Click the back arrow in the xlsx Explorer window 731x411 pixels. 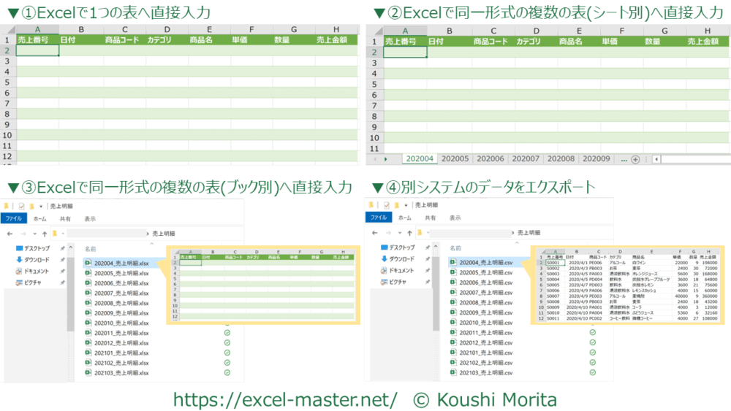(x=10, y=233)
